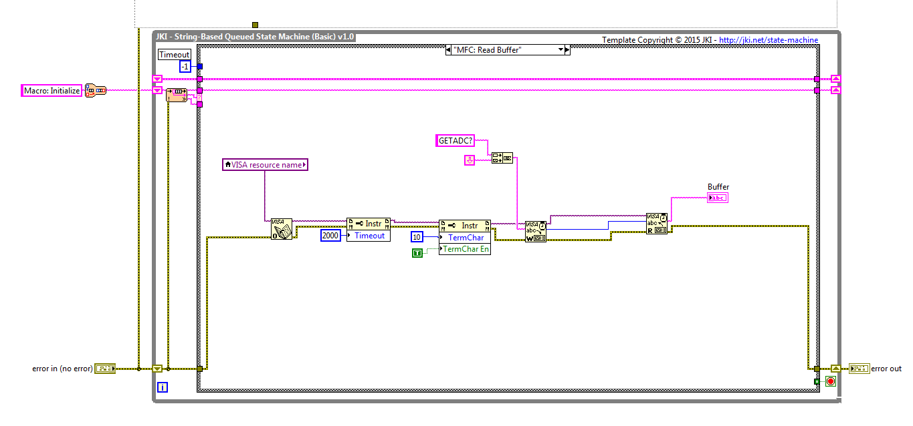Select the True boolean constant for TermChar En
The height and width of the screenshot is (426, 913).
(417, 252)
